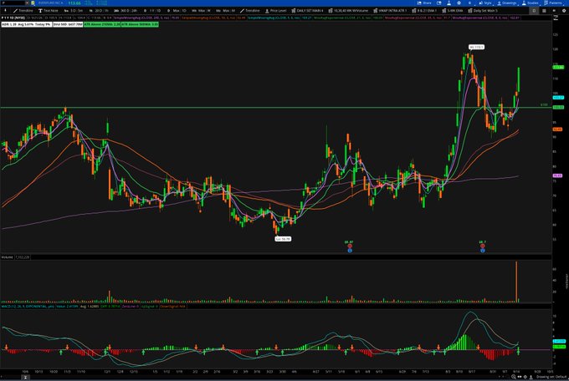Click the second green ATR Above 50SMA label
The height and width of the screenshot is (381, 569).
(x=140, y=24)
